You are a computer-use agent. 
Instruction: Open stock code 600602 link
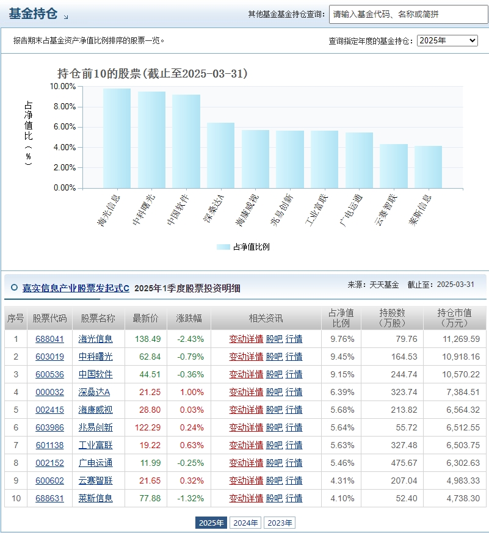(x=49, y=480)
